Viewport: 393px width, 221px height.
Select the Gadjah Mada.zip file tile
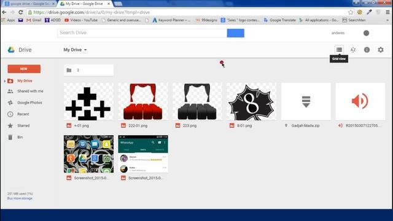coord(306,101)
